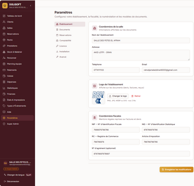Click the Coordonnées fiscales heading
Image resolution: width=194 pixels, height=186 pixels.
coord(110,116)
